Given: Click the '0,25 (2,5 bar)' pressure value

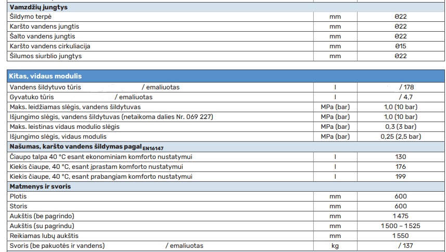Looking at the screenshot, I should point(400,137).
